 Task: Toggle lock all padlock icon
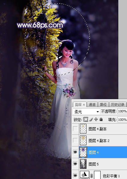[101, 119]
